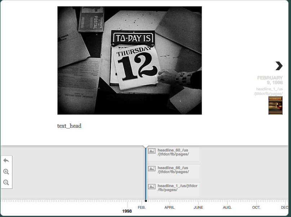Return to timeline start with back arrow
The width and height of the screenshot is (291, 217).
point(6,161)
